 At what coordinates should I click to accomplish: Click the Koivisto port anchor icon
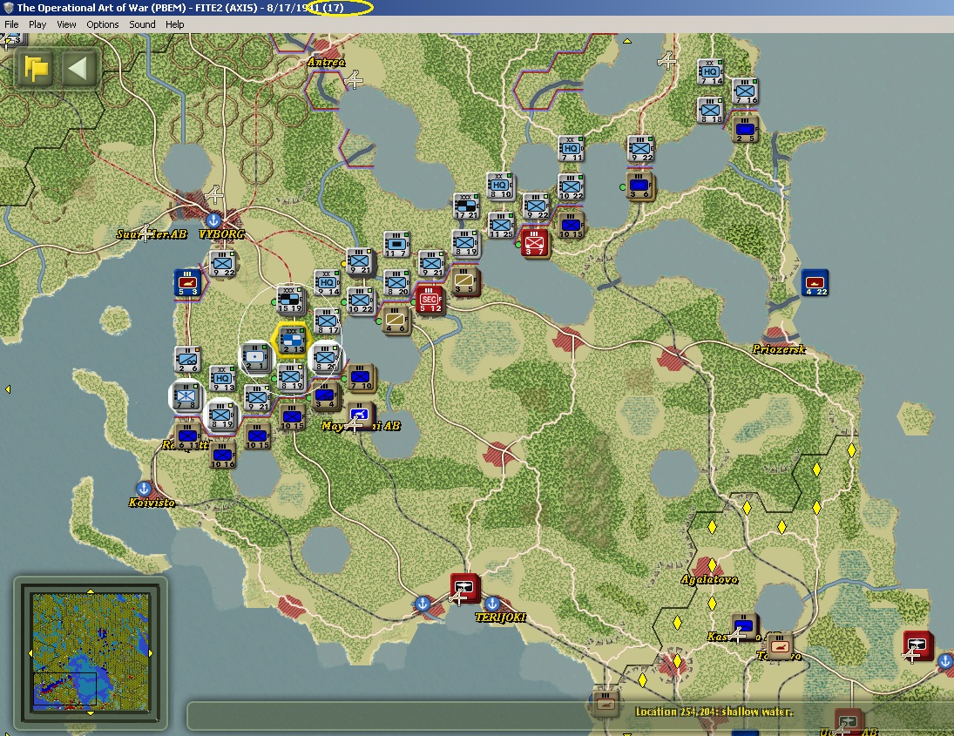coord(144,489)
